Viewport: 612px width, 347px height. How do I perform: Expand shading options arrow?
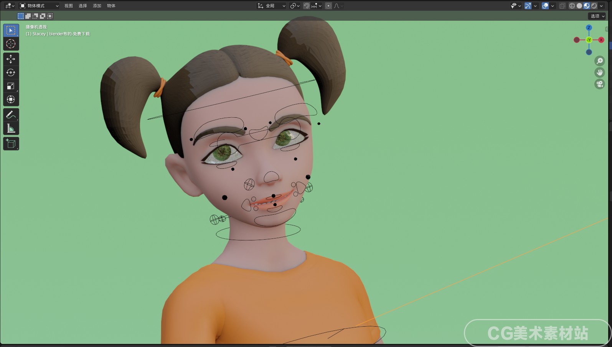pos(601,6)
